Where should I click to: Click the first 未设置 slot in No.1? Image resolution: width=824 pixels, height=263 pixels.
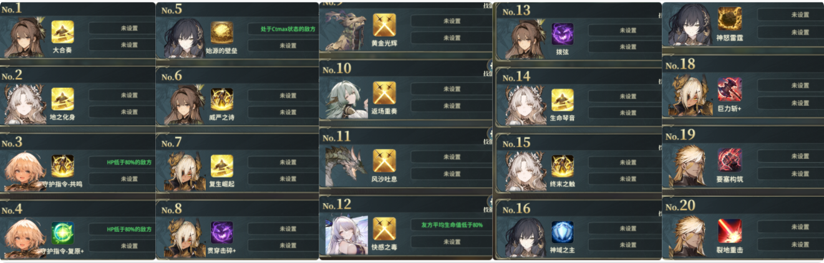(122, 28)
